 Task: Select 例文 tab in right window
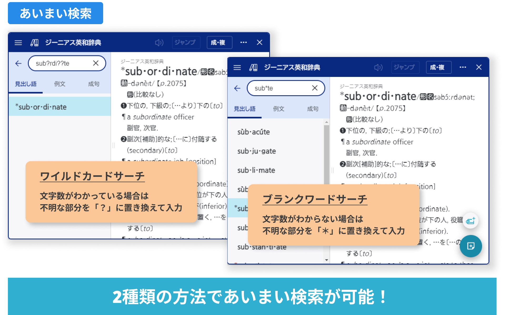279,109
